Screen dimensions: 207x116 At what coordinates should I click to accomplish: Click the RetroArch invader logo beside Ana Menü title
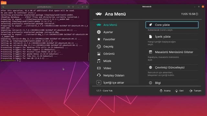[99, 14]
